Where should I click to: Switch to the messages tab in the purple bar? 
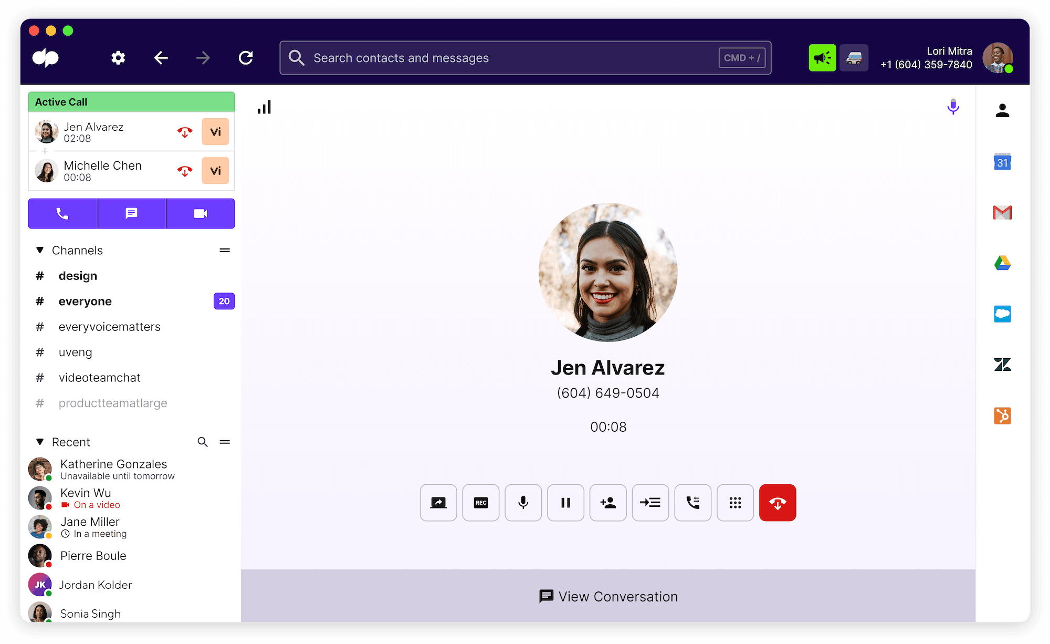131,213
